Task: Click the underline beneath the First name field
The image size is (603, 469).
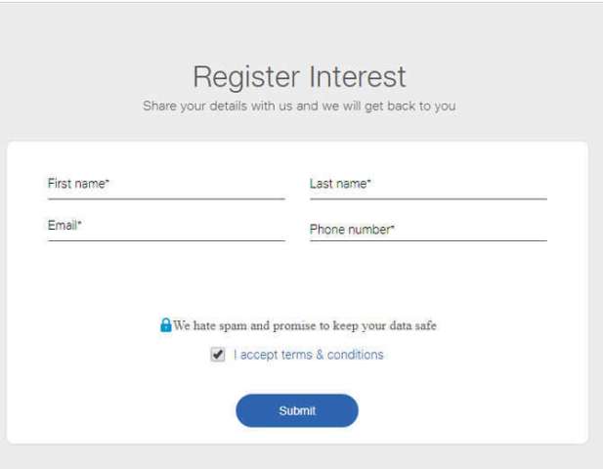Action: [x=166, y=199]
